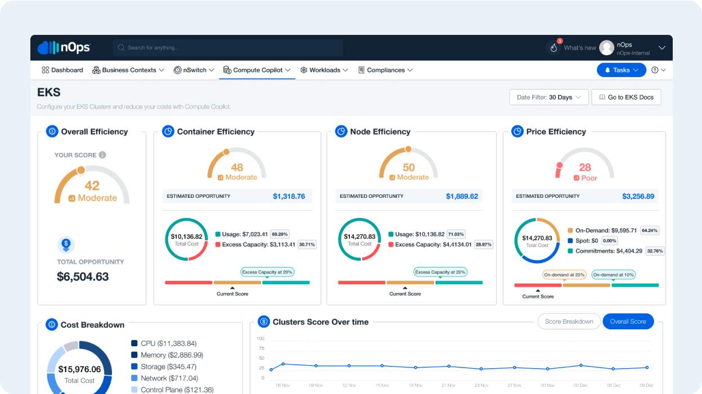Click the Price Efficiency header icon
The image size is (702, 394).
pos(517,132)
